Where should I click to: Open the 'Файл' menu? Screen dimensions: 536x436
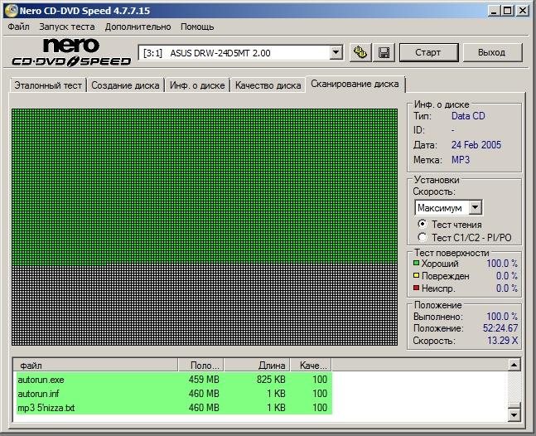coord(18,27)
